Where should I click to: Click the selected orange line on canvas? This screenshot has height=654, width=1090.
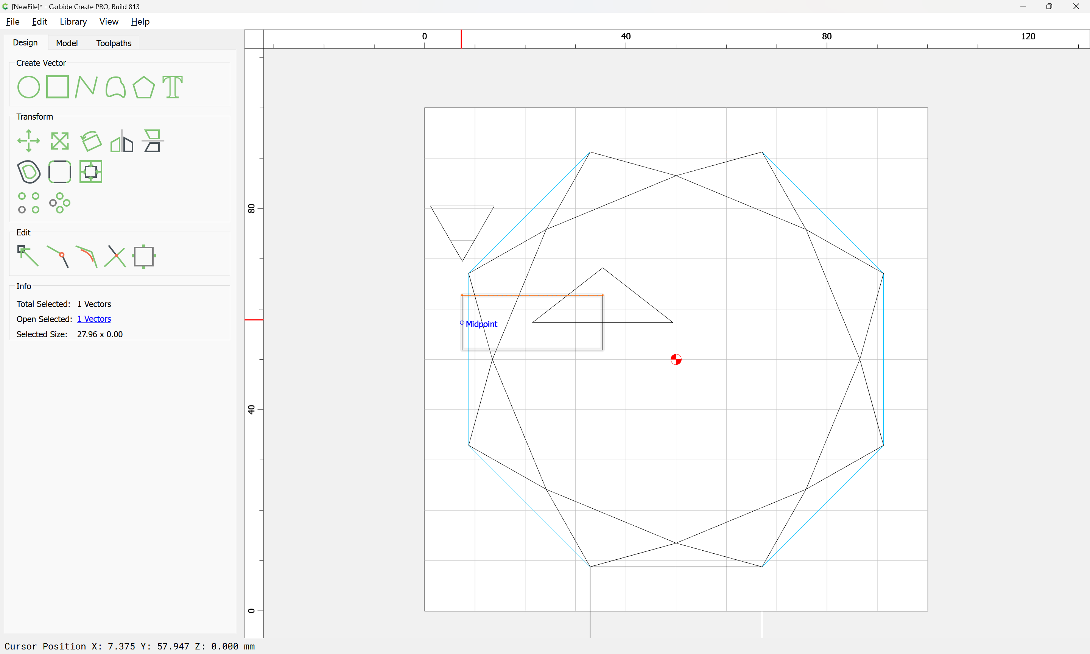point(532,295)
